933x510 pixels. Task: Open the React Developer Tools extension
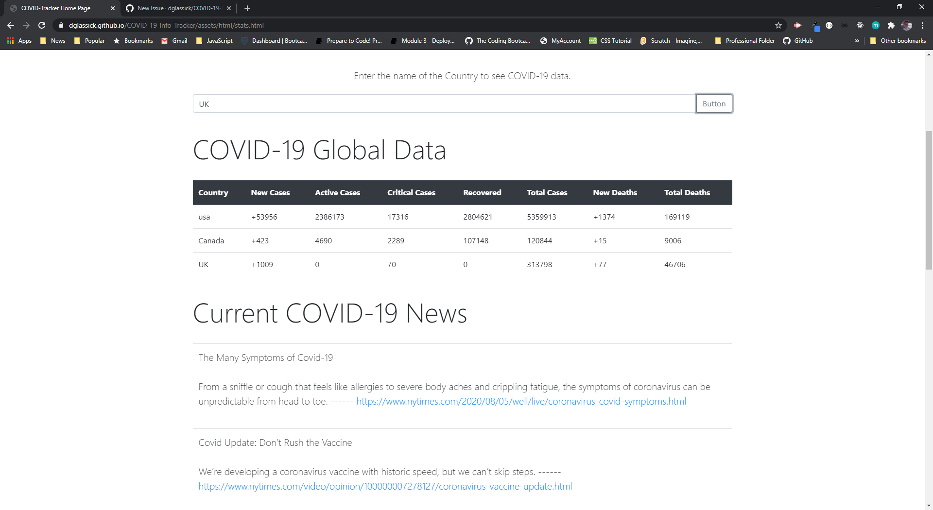click(860, 25)
